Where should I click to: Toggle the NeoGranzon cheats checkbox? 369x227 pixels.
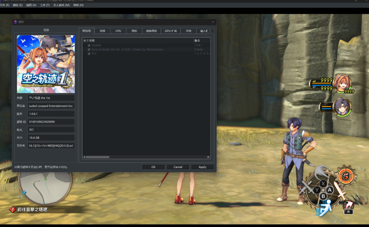coord(89,49)
